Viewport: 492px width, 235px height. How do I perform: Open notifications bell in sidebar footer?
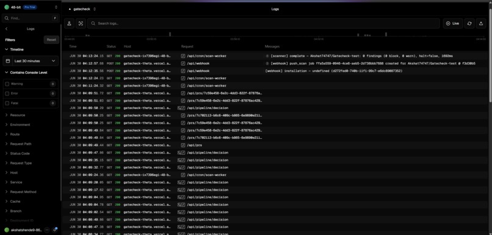pos(54,230)
